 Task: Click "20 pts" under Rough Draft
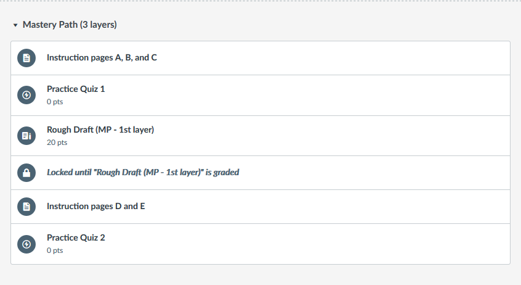tap(57, 142)
